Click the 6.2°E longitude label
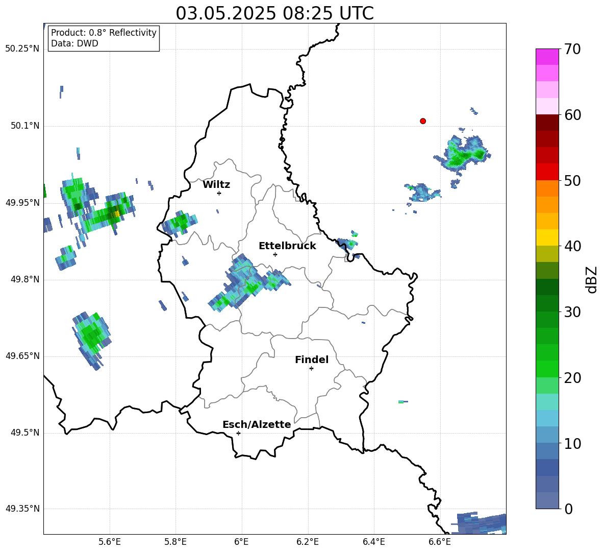The height and width of the screenshot is (552, 604). 308,542
